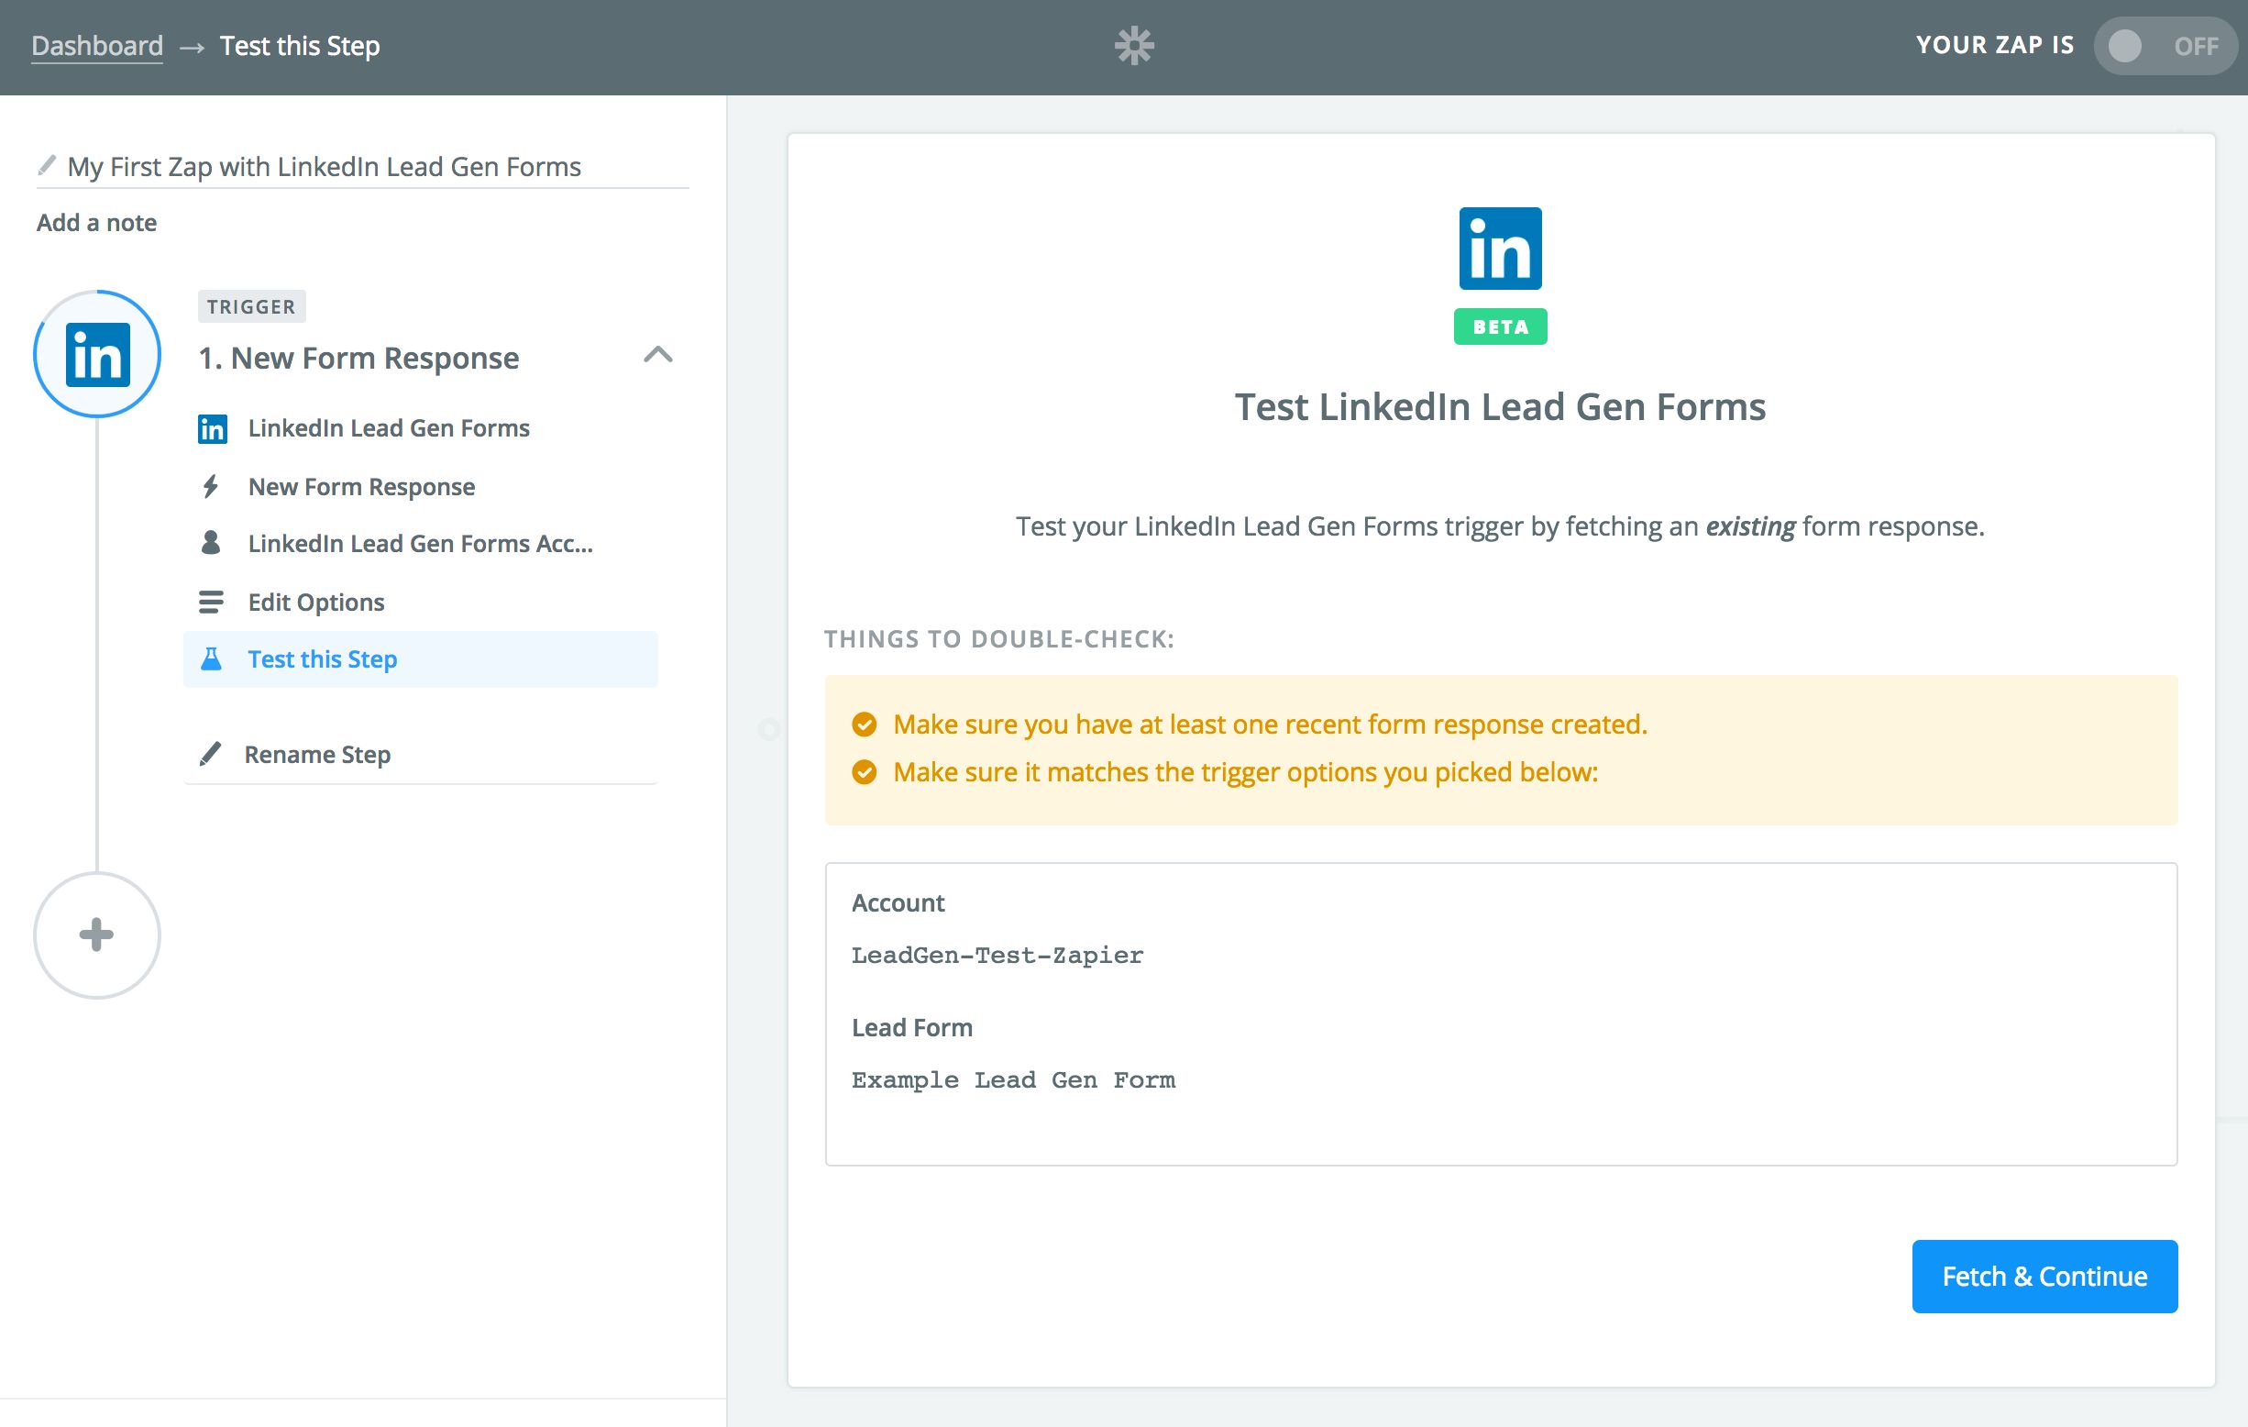
Task: Click the 1. New Form Response step heading
Action: pyautogui.click(x=358, y=358)
